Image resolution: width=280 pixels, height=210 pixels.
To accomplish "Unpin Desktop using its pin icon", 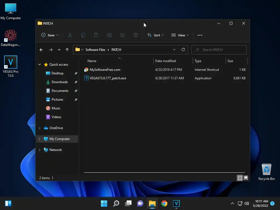I will pyautogui.click(x=76, y=73).
